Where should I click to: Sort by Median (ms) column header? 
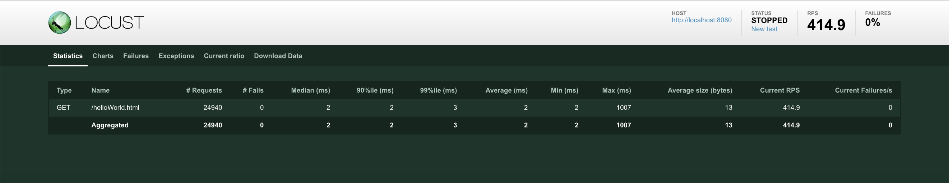point(311,90)
